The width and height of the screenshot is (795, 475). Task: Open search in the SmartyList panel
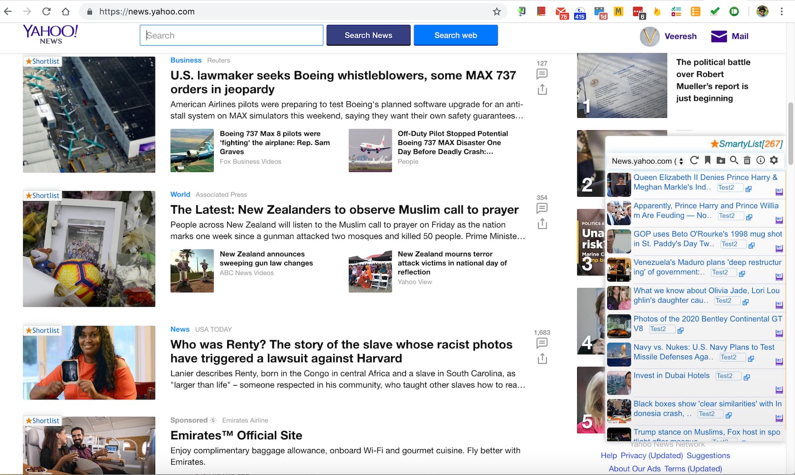(x=734, y=160)
